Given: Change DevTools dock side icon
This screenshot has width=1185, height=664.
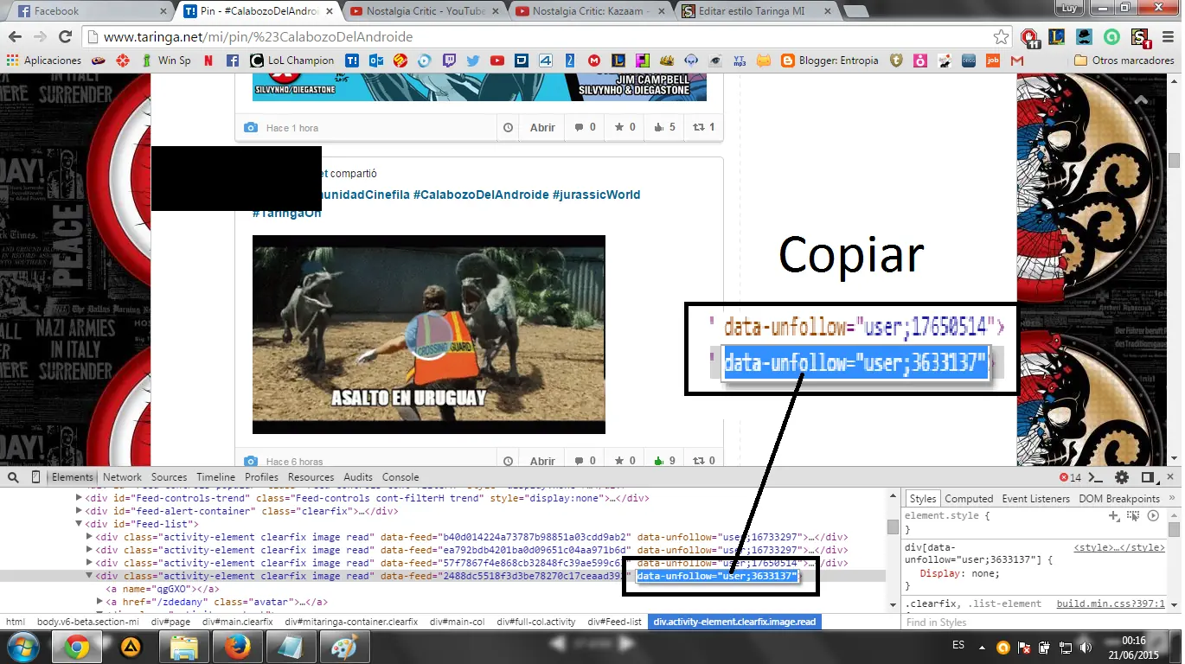Looking at the screenshot, I should (x=1148, y=477).
